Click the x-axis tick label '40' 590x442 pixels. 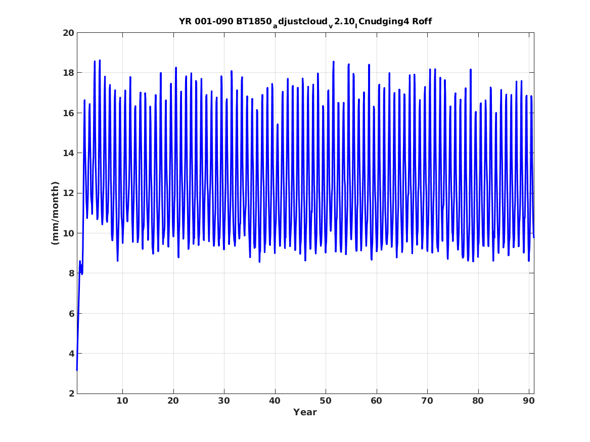pyautogui.click(x=275, y=401)
